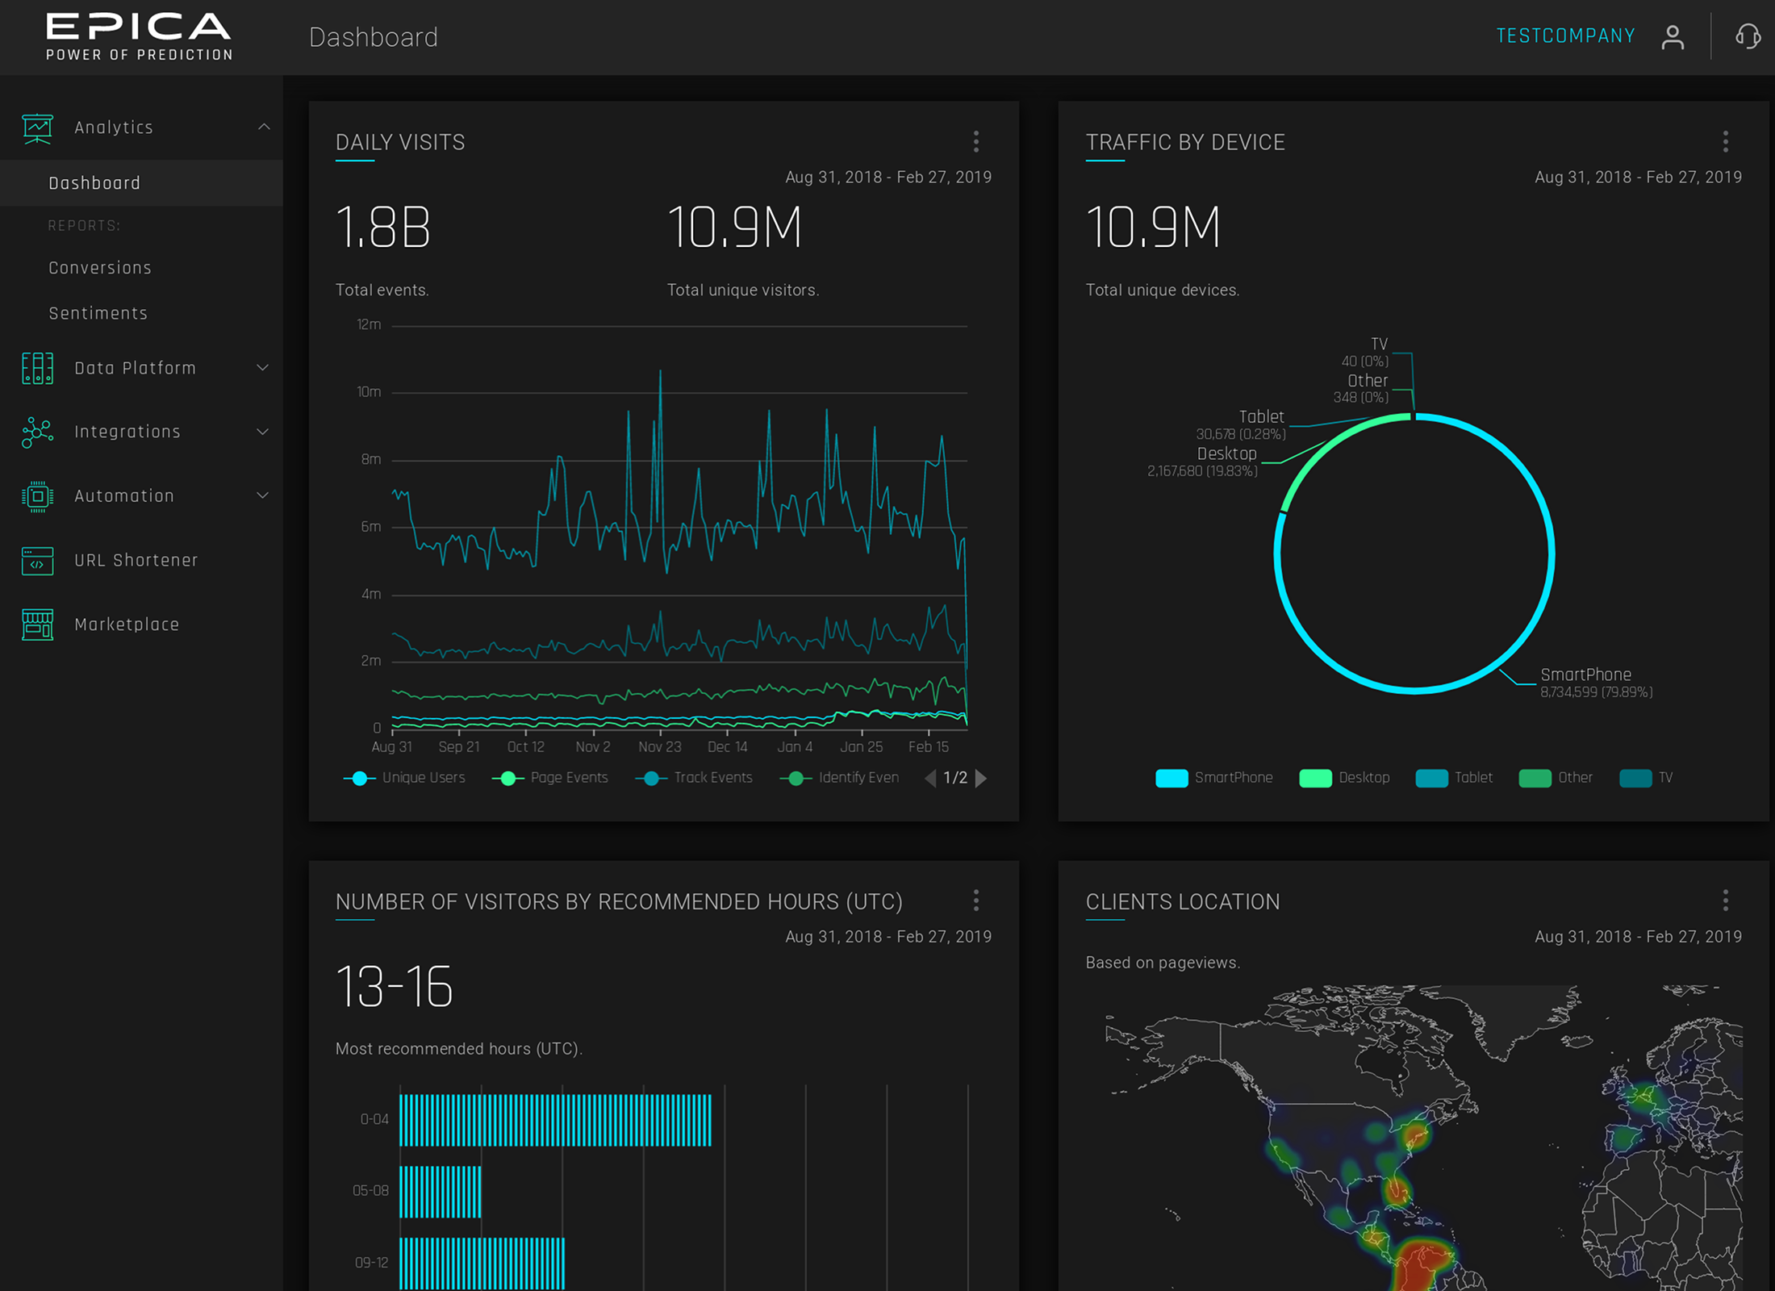This screenshot has height=1291, width=1775.
Task: Open the TESTCOMPANY account link
Action: click(x=1564, y=36)
